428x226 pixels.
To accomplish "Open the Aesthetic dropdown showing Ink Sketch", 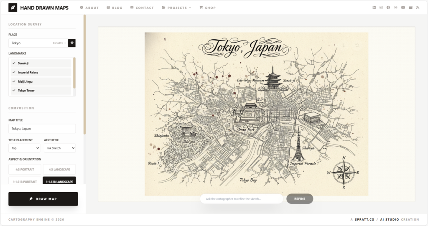I will (x=60, y=148).
